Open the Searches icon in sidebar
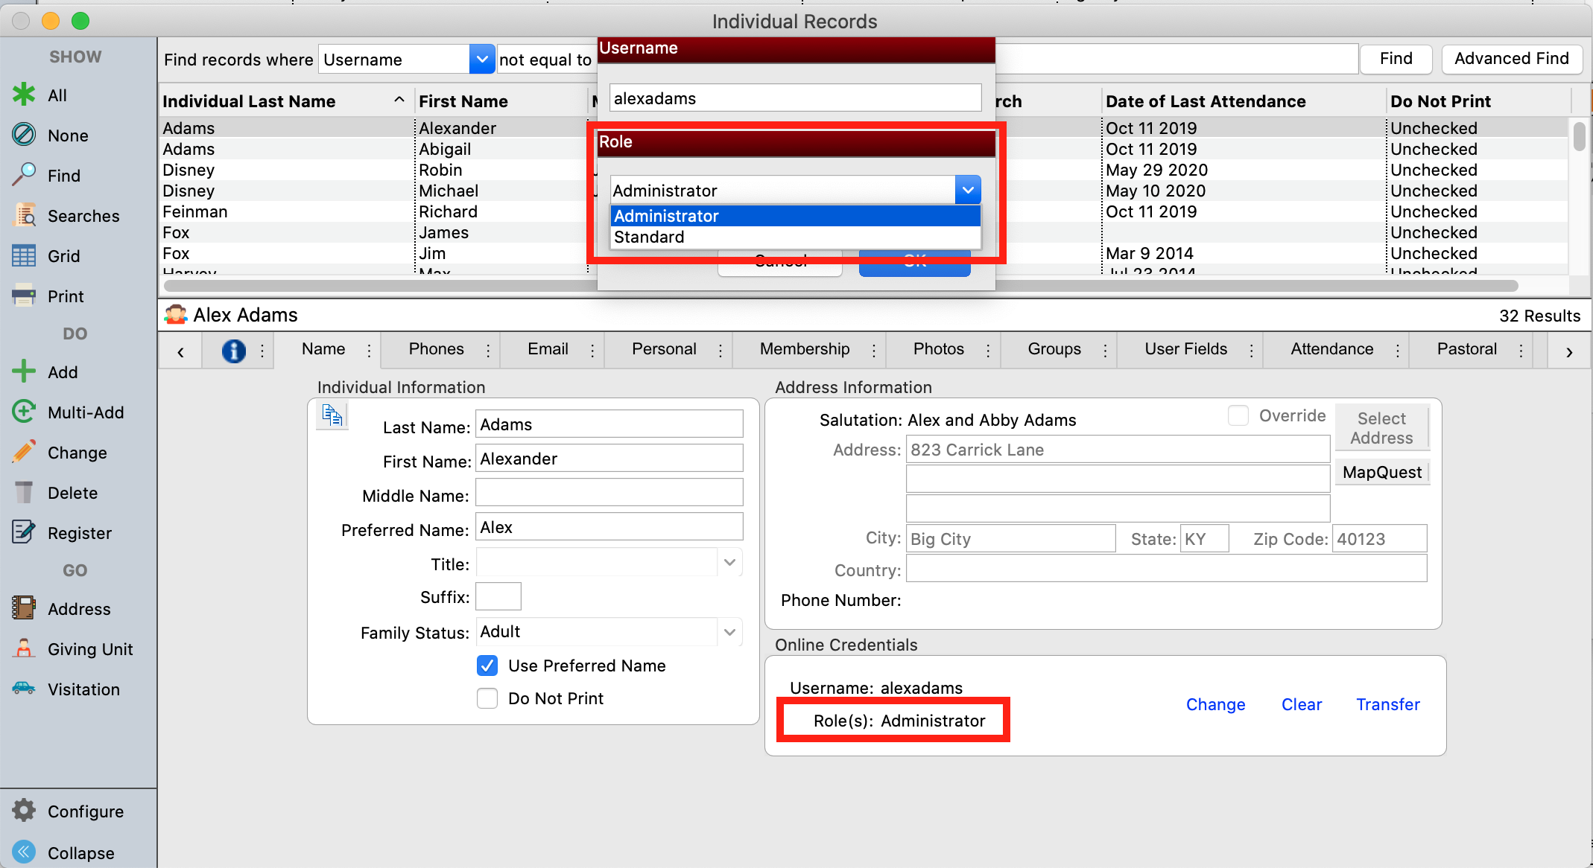This screenshot has width=1593, height=868. [24, 215]
